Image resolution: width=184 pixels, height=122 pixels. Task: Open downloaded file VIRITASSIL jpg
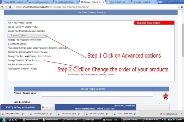pyautogui.click(x=41, y=114)
